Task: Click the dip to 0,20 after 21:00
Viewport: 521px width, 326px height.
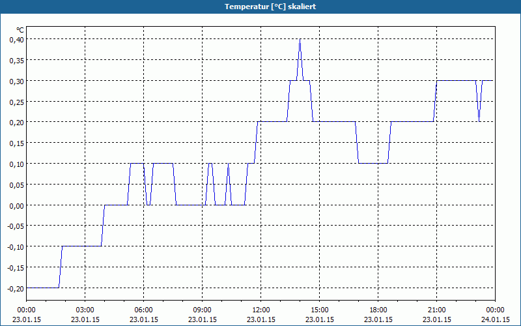Action: 479,121
